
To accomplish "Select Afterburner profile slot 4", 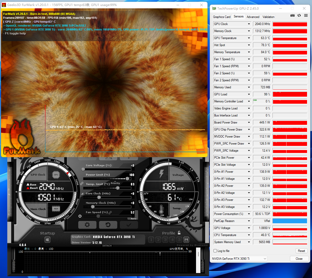I will pyautogui.click(x=172, y=240).
